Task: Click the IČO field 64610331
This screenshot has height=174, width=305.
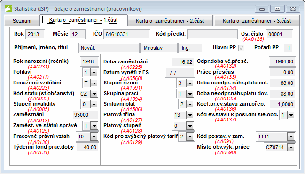Action: coord(127,34)
